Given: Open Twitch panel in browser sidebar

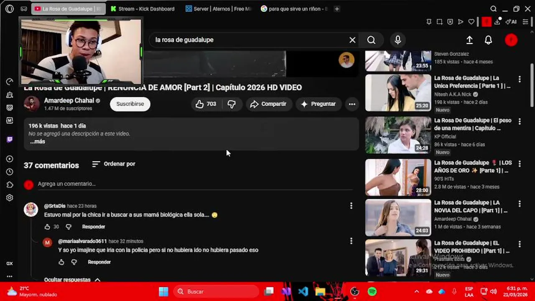Looking at the screenshot, I should coord(10,139).
